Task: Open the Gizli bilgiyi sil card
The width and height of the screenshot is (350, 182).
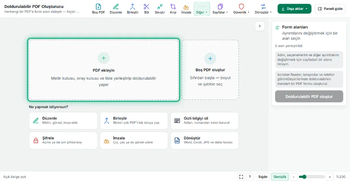Action: pos(205,121)
